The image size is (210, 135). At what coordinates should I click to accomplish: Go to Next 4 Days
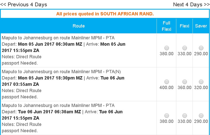click(192, 5)
